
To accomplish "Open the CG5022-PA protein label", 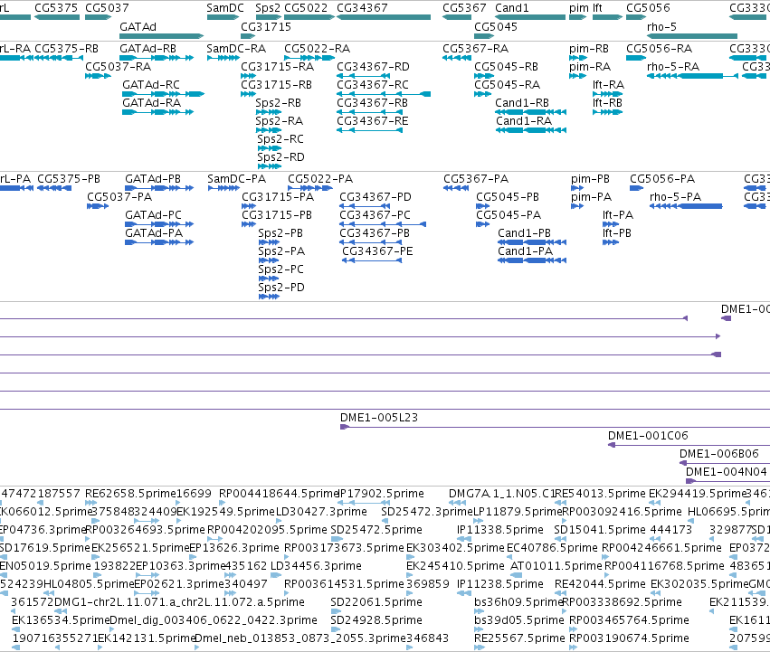I will pos(320,179).
